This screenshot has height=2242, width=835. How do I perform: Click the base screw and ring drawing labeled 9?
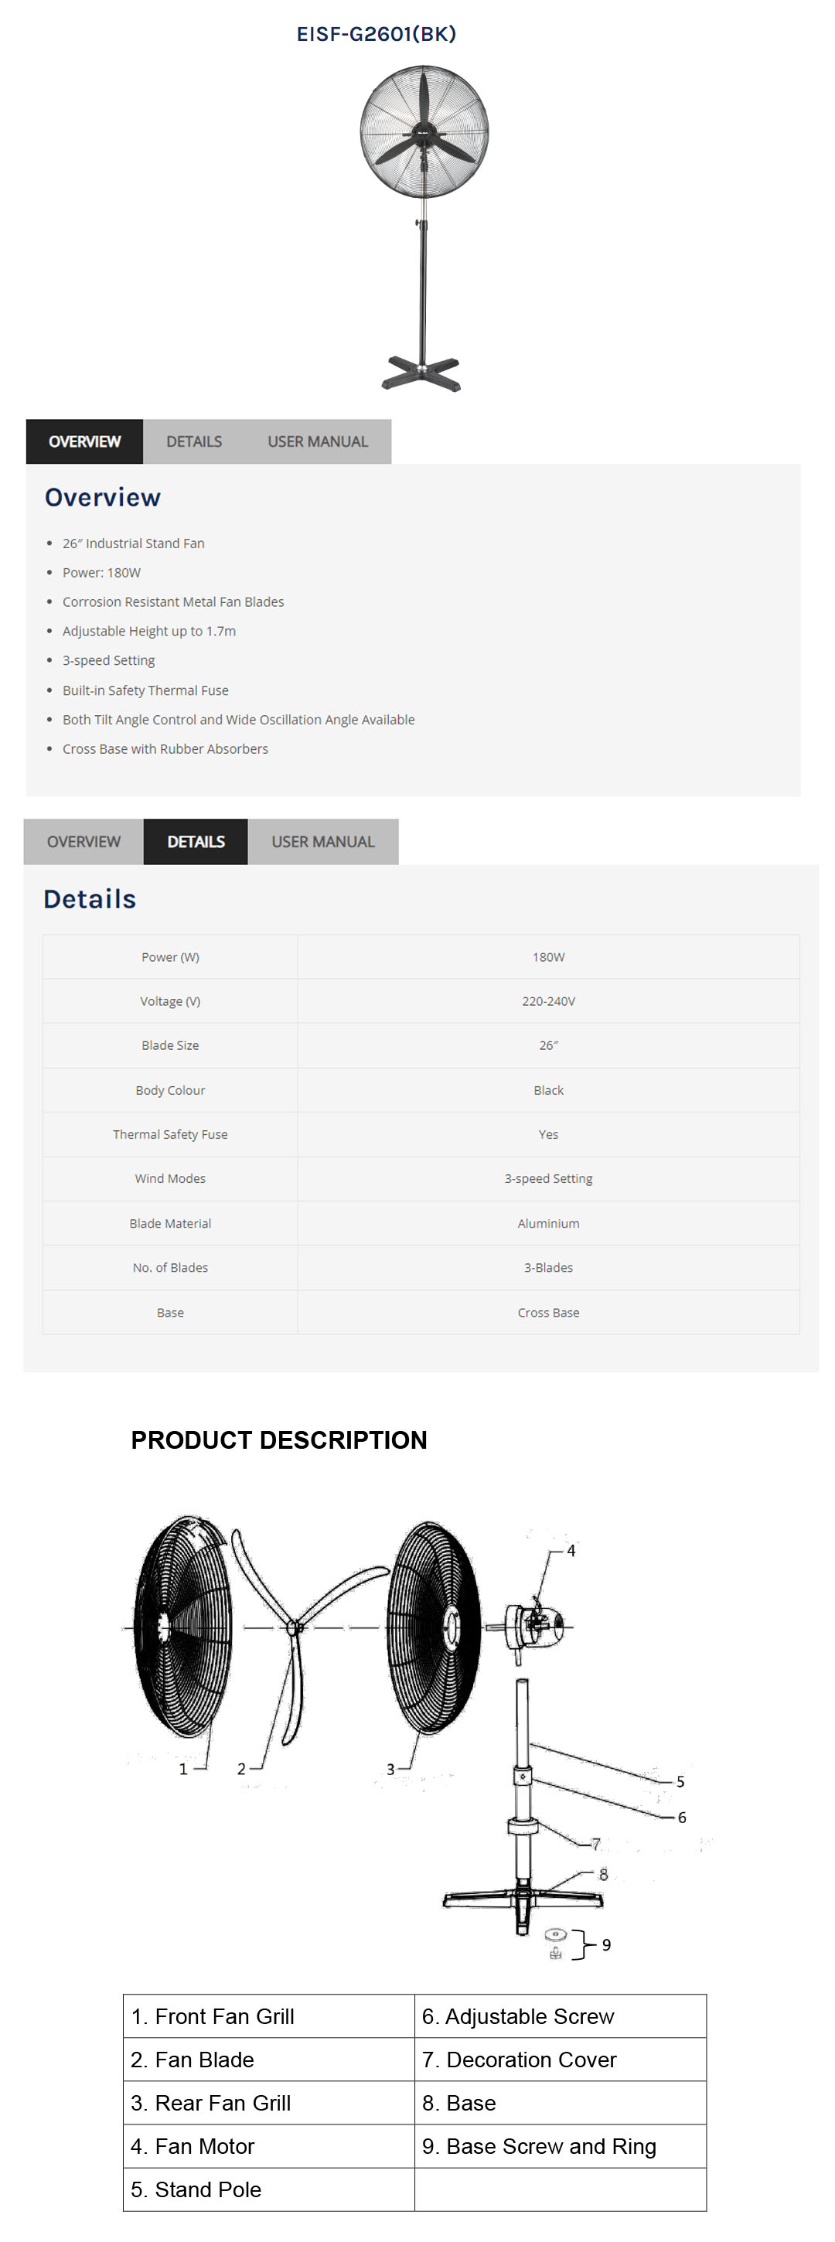[x=555, y=1945]
